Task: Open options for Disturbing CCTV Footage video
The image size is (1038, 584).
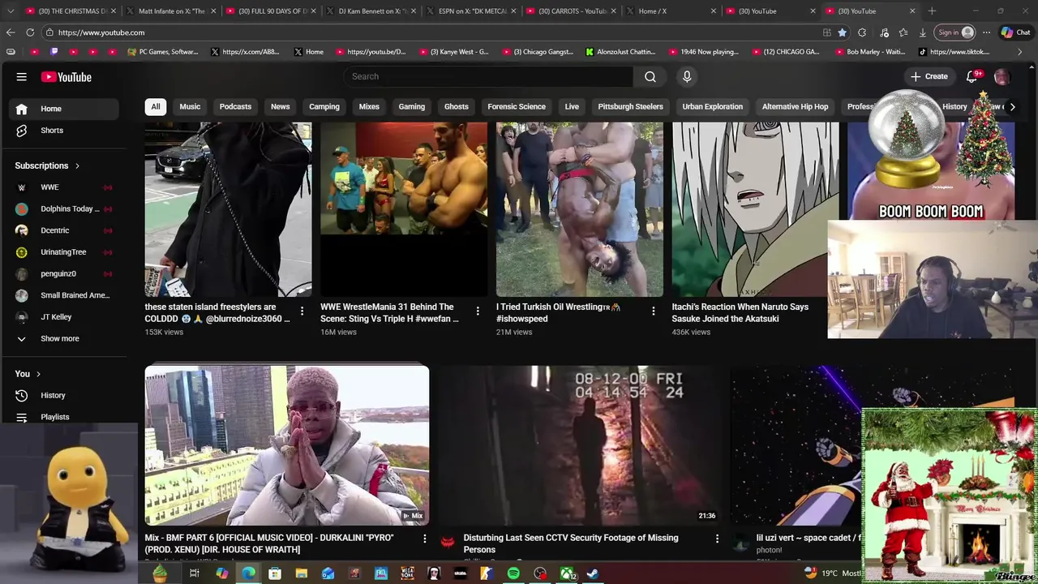Action: pos(717,539)
